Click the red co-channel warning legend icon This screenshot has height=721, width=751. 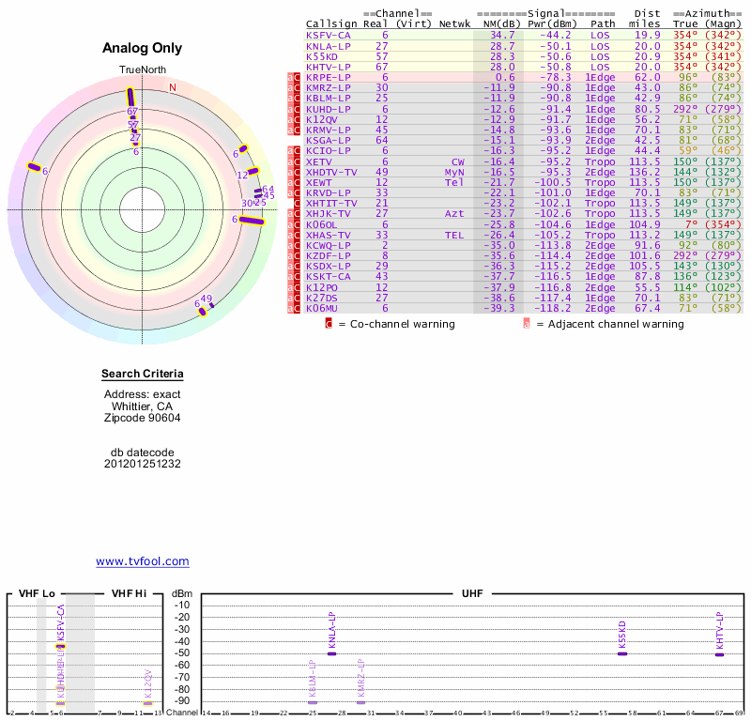[x=329, y=324]
